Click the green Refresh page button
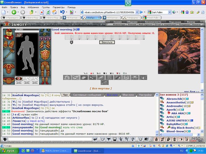Viewport: 206px width, 154px height. [48, 12]
